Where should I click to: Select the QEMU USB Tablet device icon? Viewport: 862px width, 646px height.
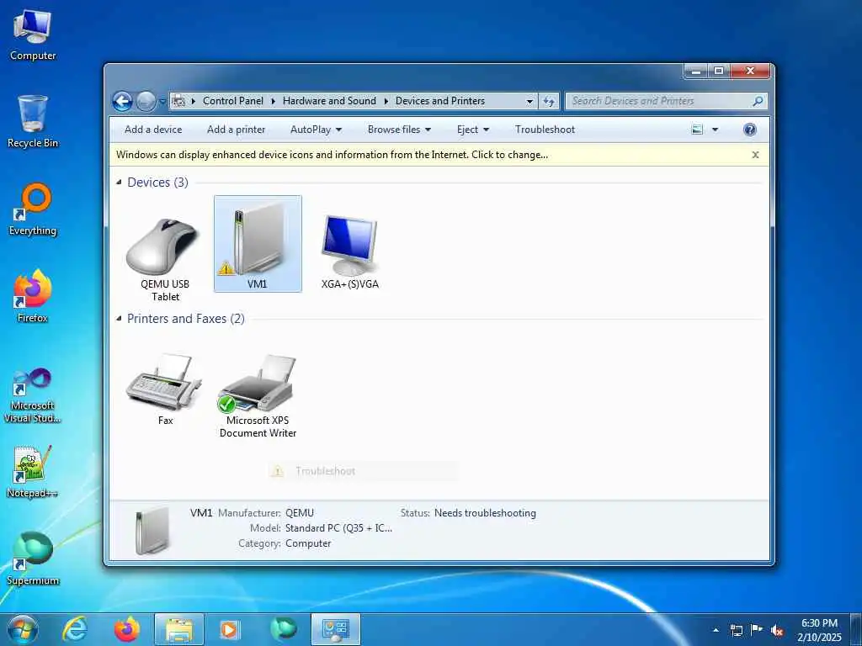click(x=163, y=247)
